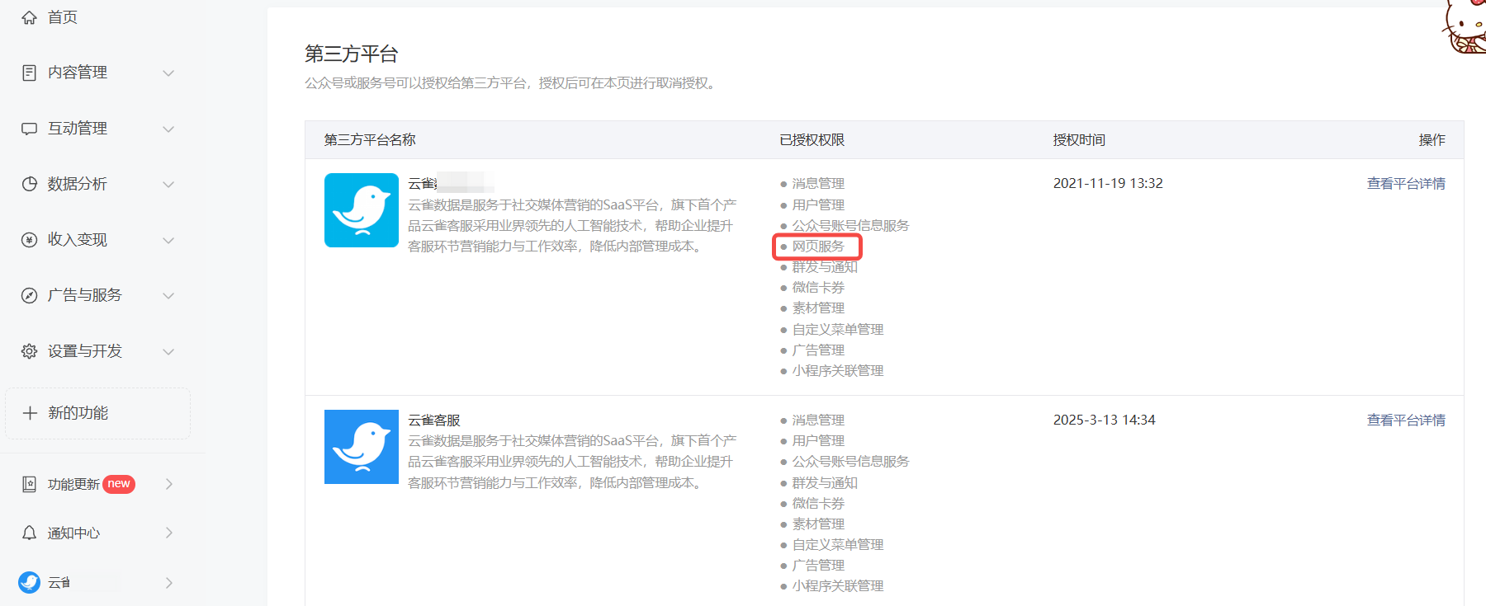Viewport: 1486px width, 606px height.
Task: Click the 广告与服务 compass icon
Action: tap(29, 295)
